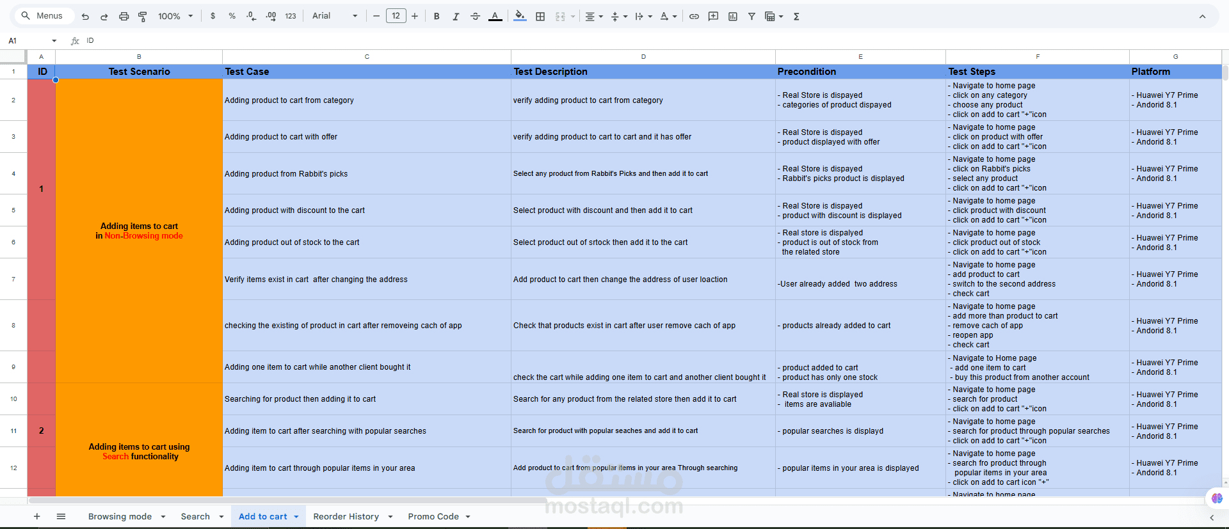This screenshot has width=1229, height=529.
Task: Open the Functions sigma icon
Action: [x=796, y=17]
